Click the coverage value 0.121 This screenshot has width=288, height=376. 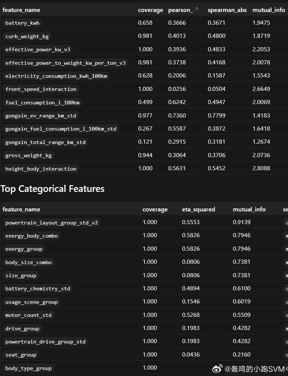click(x=145, y=142)
